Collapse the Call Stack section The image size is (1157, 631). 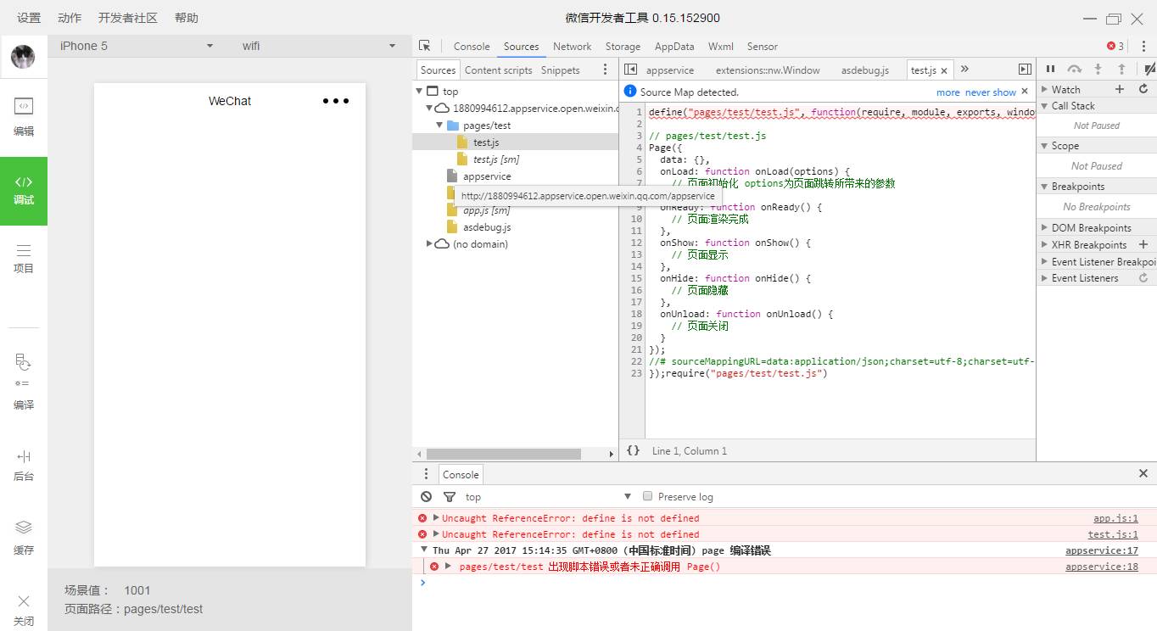point(1045,106)
